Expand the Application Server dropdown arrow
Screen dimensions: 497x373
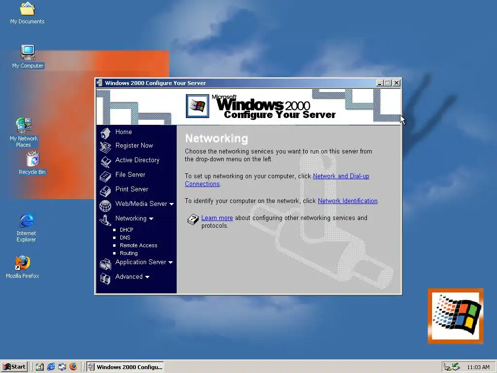[x=170, y=263]
